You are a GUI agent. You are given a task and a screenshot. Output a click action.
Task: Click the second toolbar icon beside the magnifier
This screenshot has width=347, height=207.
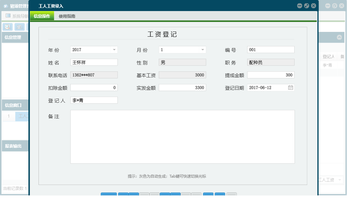[20, 27]
